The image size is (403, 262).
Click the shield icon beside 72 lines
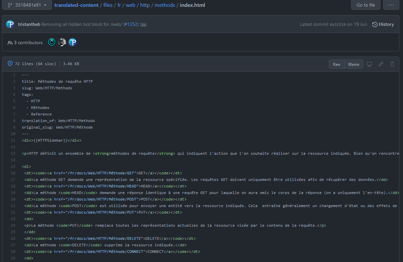click(10, 63)
